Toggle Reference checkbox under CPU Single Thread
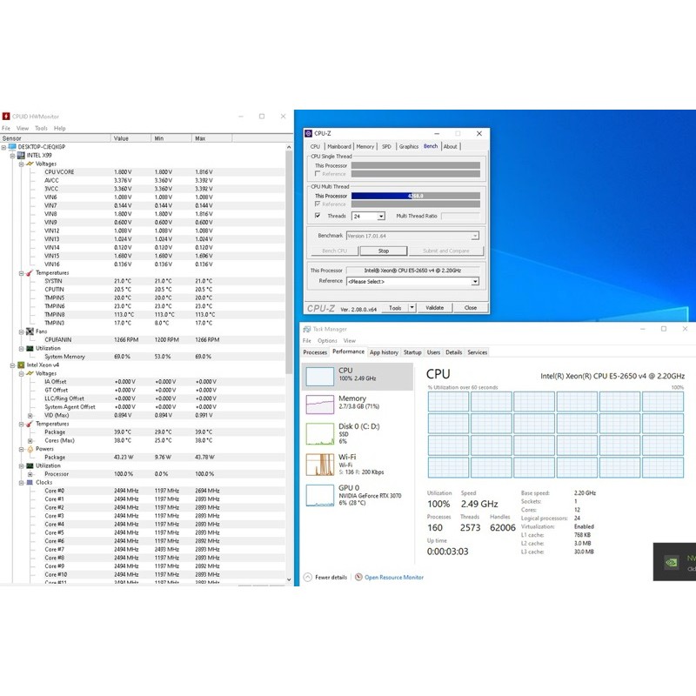 click(318, 174)
